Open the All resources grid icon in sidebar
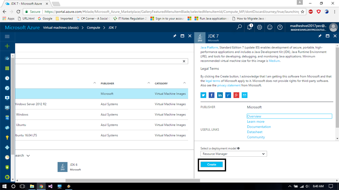 7,68
